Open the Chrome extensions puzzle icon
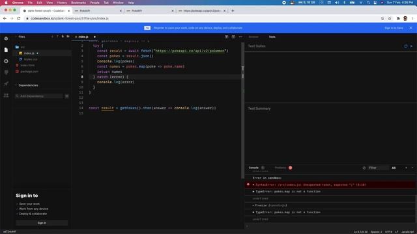This screenshot has height=234, width=417. tap(398, 18)
